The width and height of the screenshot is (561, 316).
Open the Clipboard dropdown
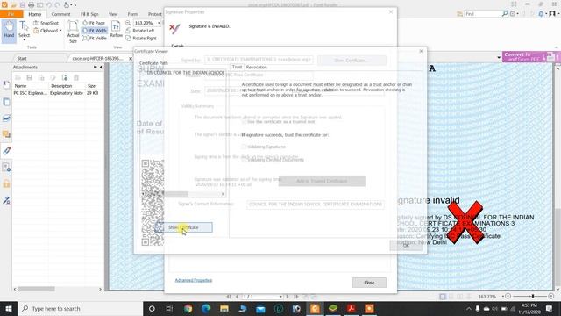(47, 31)
